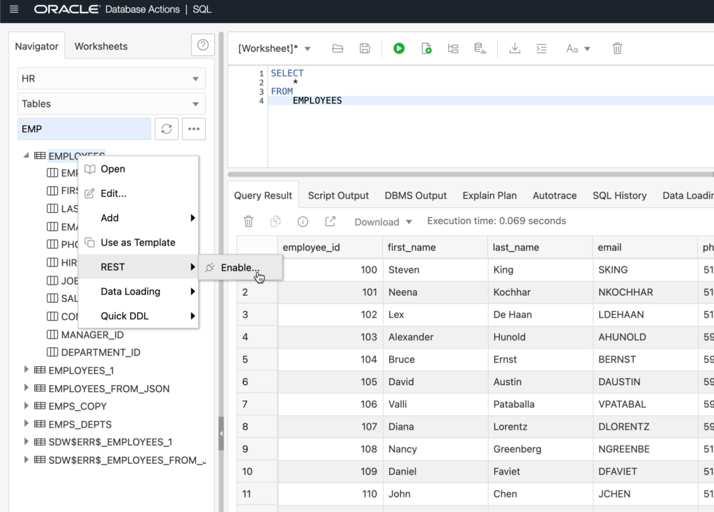
Task: Open the navigator help icon
Action: pyautogui.click(x=203, y=45)
